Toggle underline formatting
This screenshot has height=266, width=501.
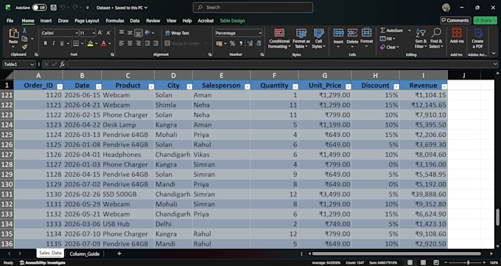click(62, 43)
